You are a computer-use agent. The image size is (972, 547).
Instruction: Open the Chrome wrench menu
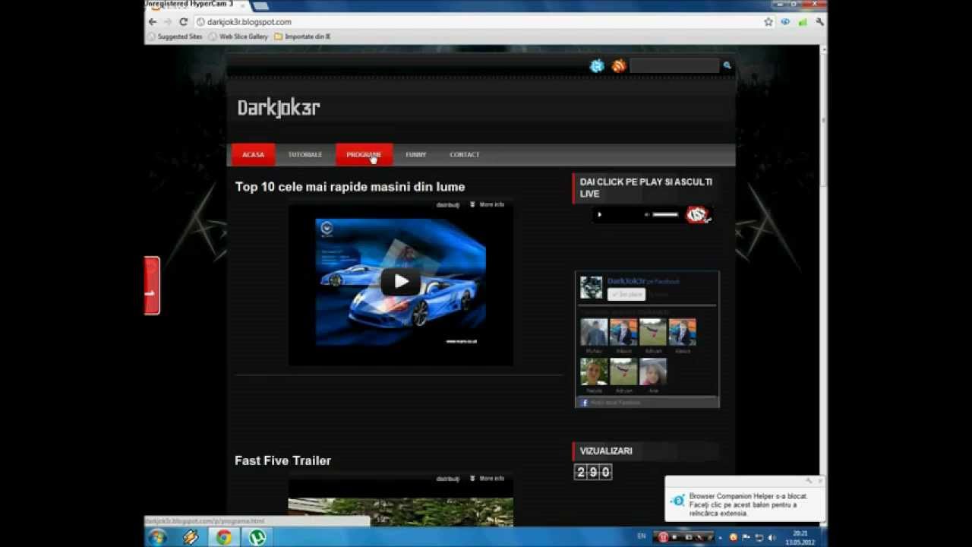pos(820,22)
